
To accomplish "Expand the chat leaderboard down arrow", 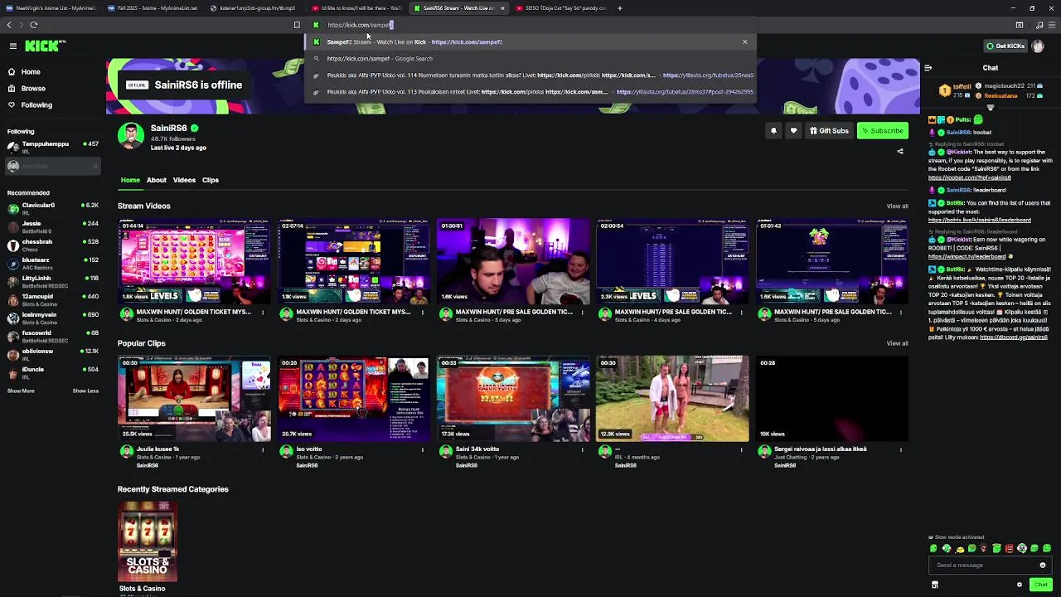I will coord(990,108).
